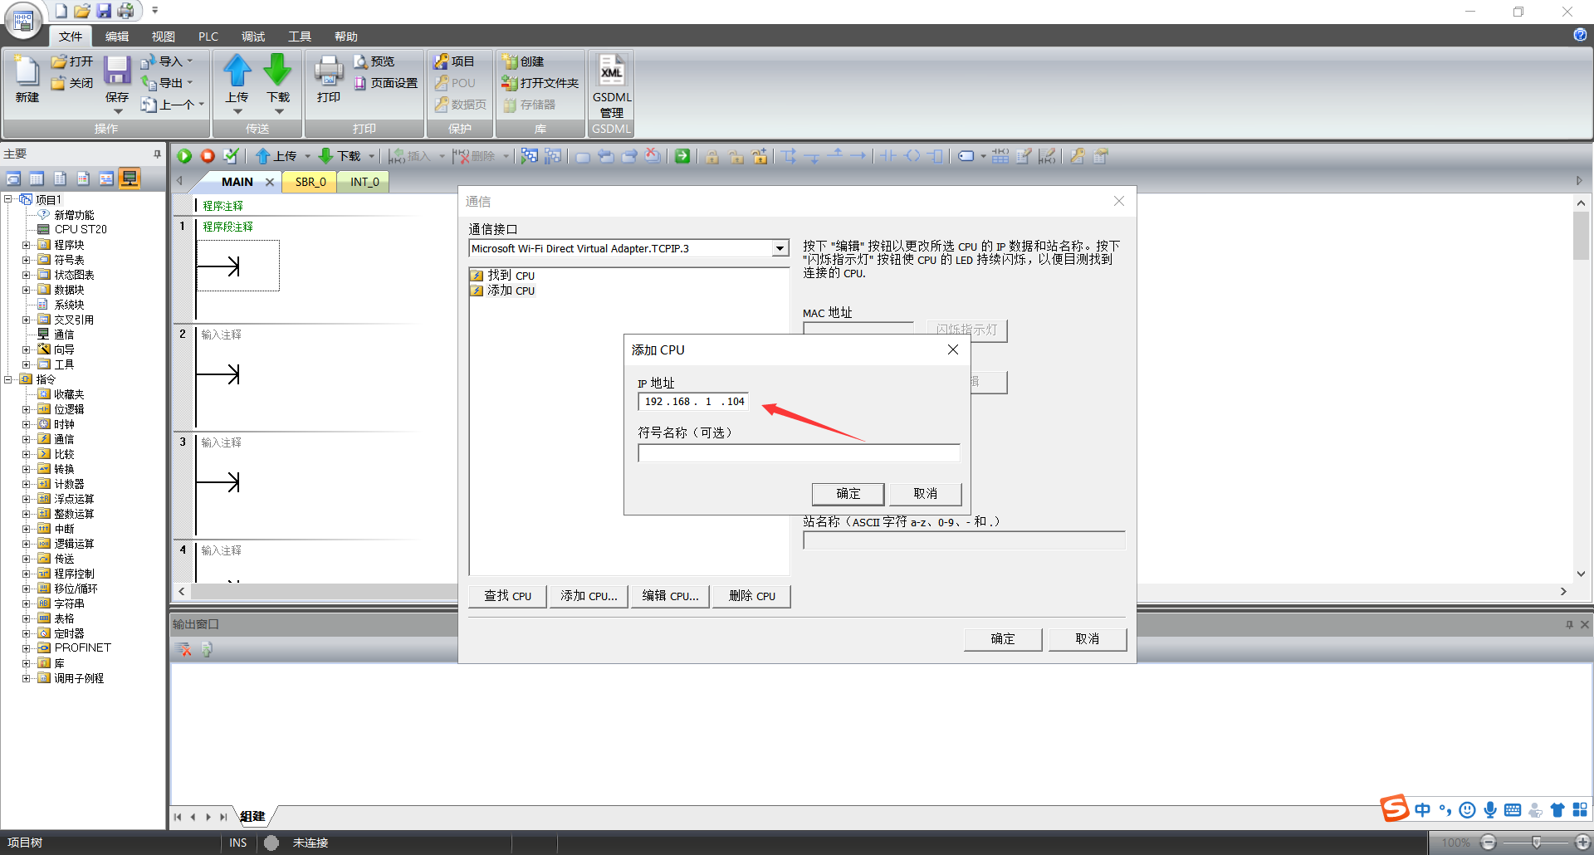The image size is (1594, 855).
Task: Click the clear output window icon
Action: pos(184,649)
